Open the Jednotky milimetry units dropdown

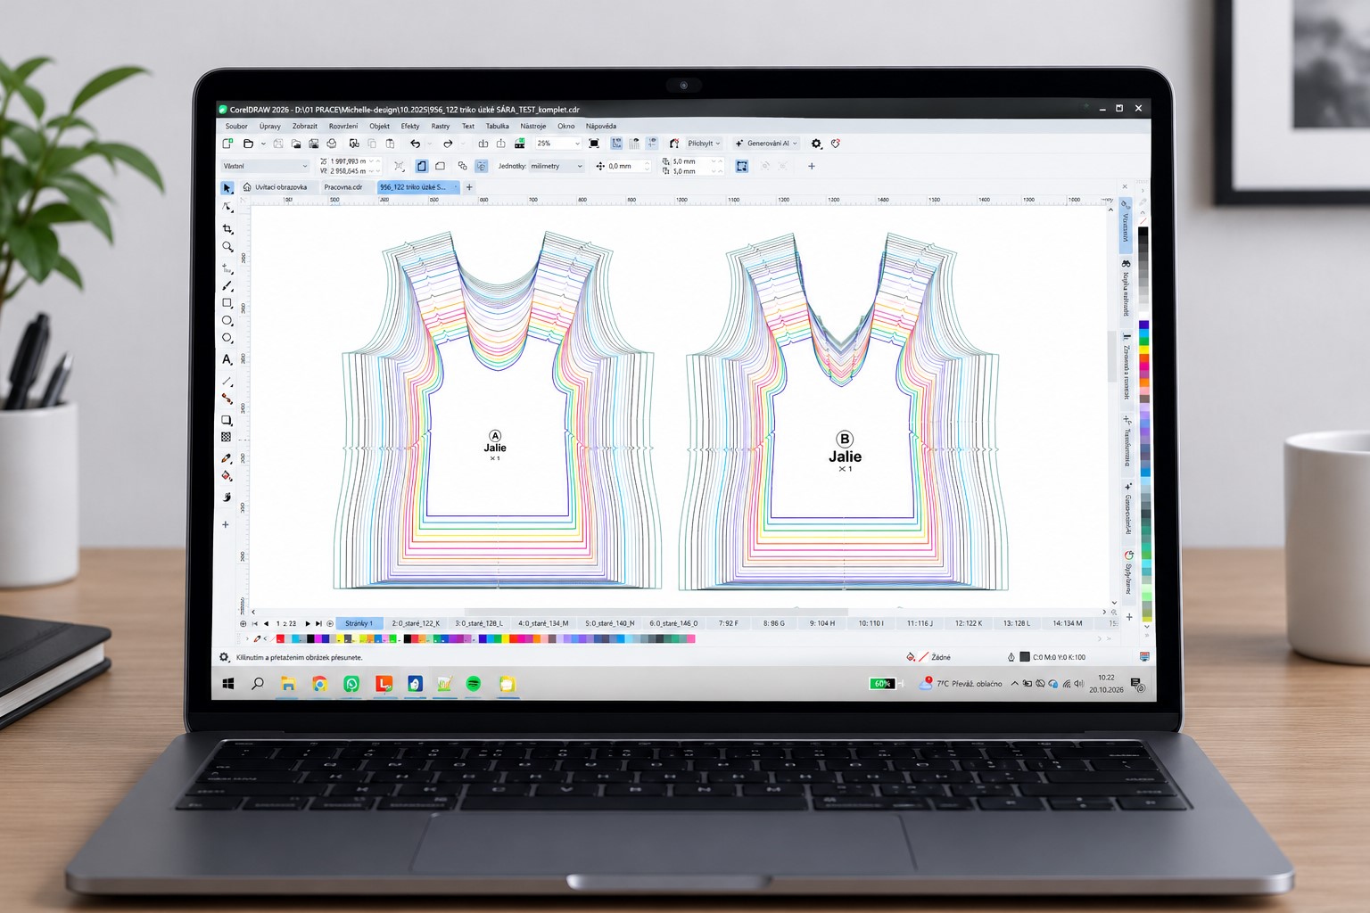[556, 166]
